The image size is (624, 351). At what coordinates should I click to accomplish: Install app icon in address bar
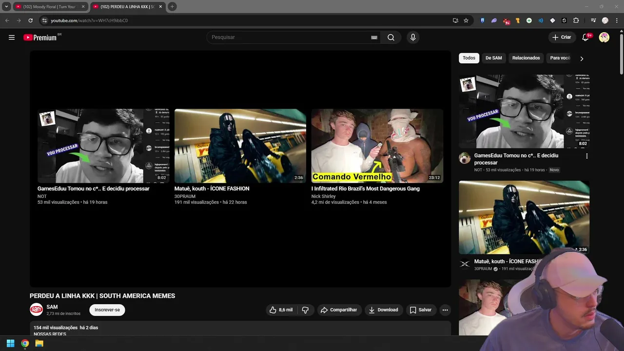coord(455,20)
